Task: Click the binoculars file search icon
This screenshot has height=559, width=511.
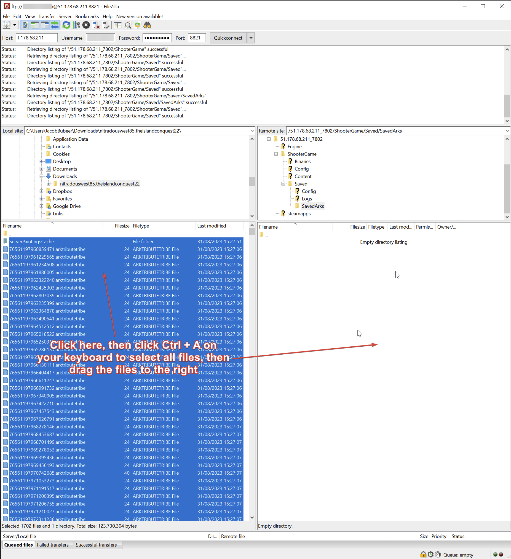Action: click(x=147, y=25)
